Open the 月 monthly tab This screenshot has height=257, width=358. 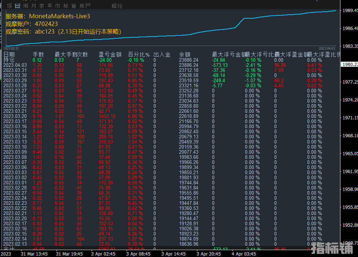pyautogui.click(x=34, y=6)
